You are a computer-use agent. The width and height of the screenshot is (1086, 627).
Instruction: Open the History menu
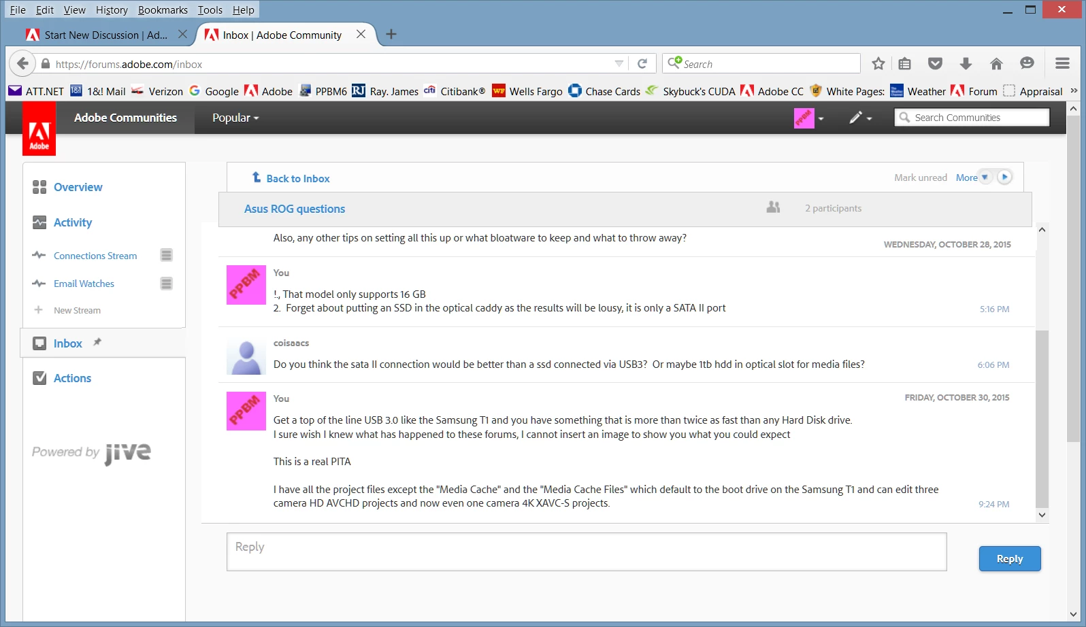tap(112, 10)
